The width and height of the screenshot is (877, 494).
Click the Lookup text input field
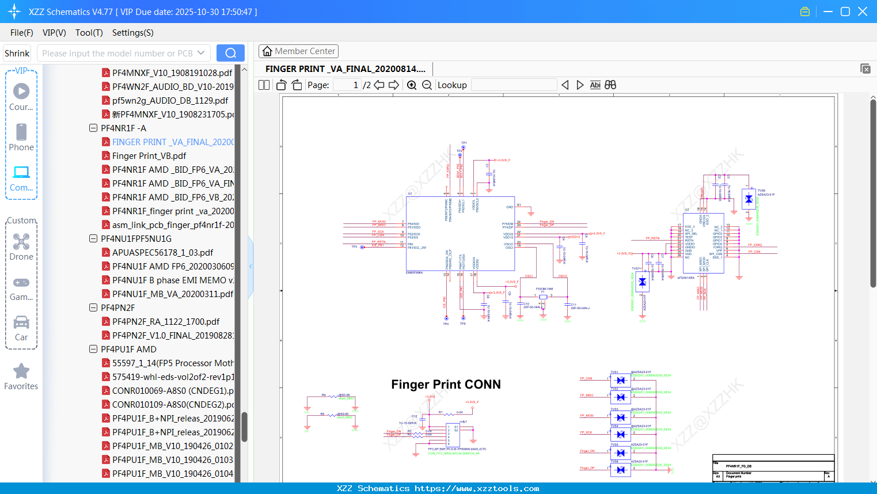[514, 85]
